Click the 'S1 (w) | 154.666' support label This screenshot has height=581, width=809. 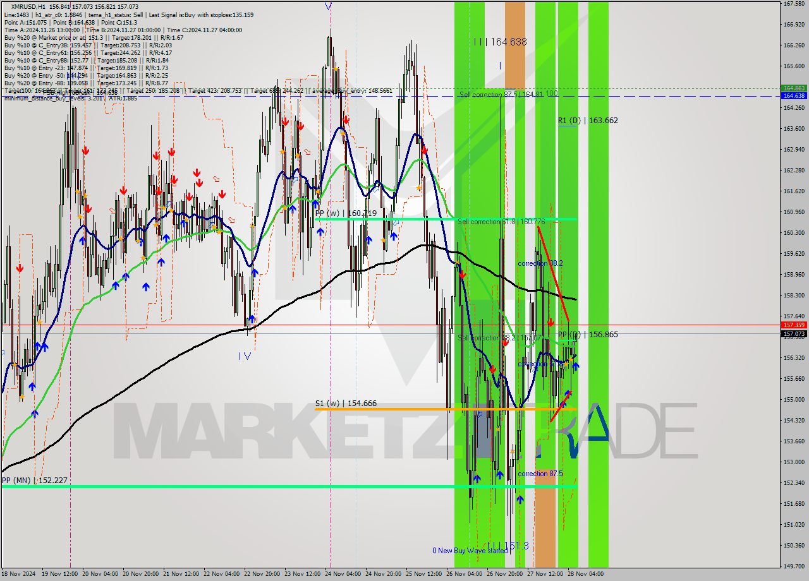(x=346, y=404)
